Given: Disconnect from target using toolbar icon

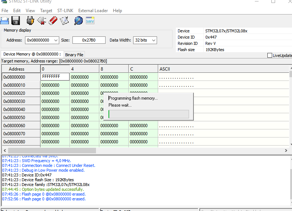Looking at the screenshot, I should click(x=42, y=21).
